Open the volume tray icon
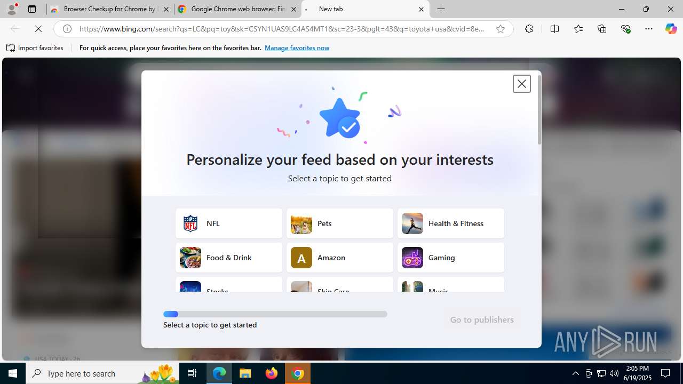The height and width of the screenshot is (384, 683). point(614,373)
